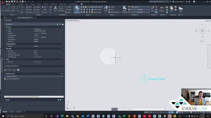Open the Insert ribbon tab
The image size is (211, 118).
[14, 4]
